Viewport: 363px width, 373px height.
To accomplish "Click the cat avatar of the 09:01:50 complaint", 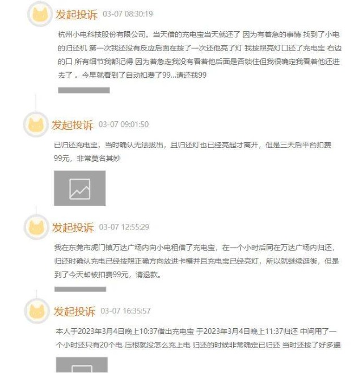I will click(36, 125).
